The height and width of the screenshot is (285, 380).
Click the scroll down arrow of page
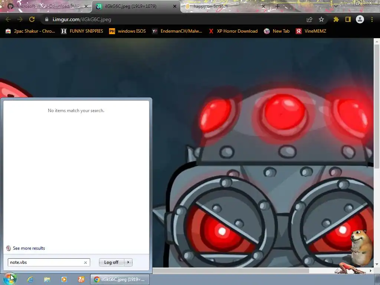tap(377, 264)
